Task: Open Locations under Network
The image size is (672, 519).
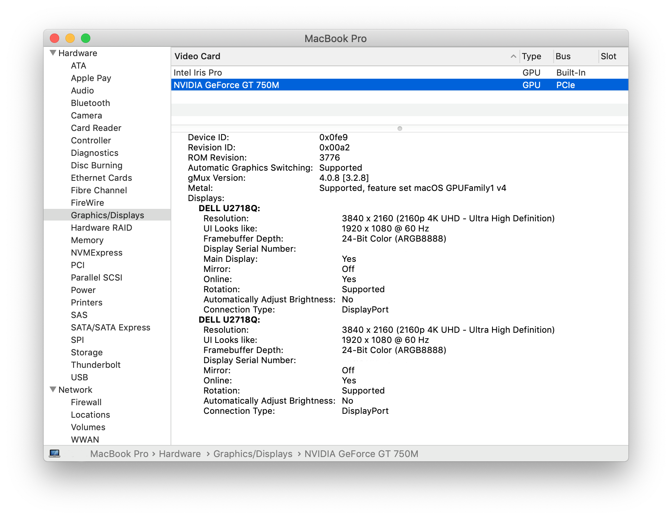Action: (90, 415)
